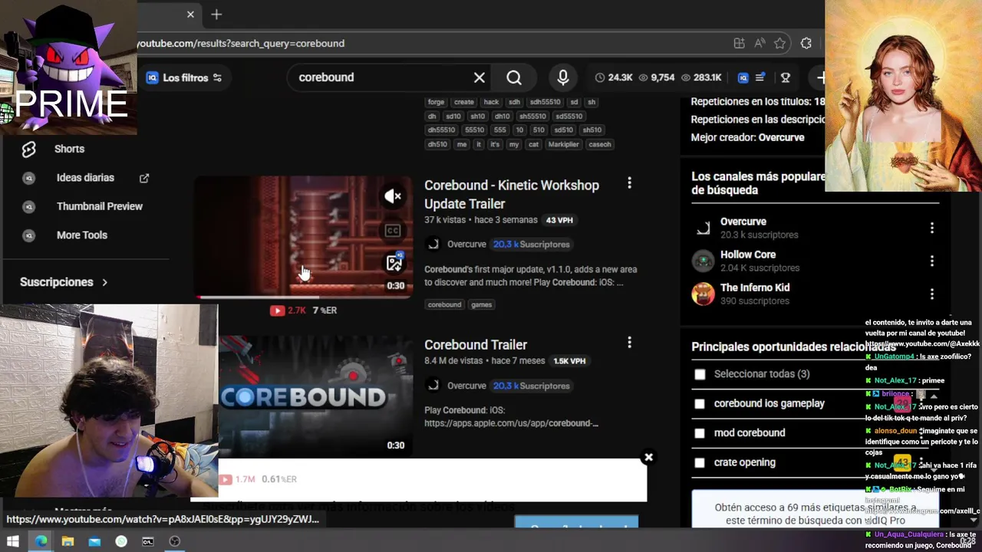Open More Tools sidebar item

click(81, 235)
